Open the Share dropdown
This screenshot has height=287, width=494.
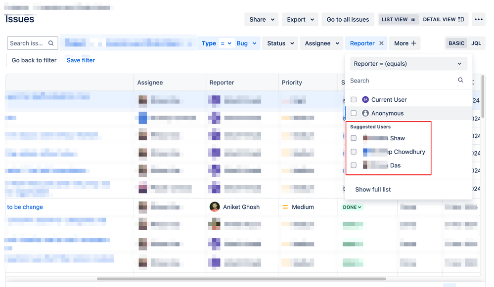tap(262, 20)
